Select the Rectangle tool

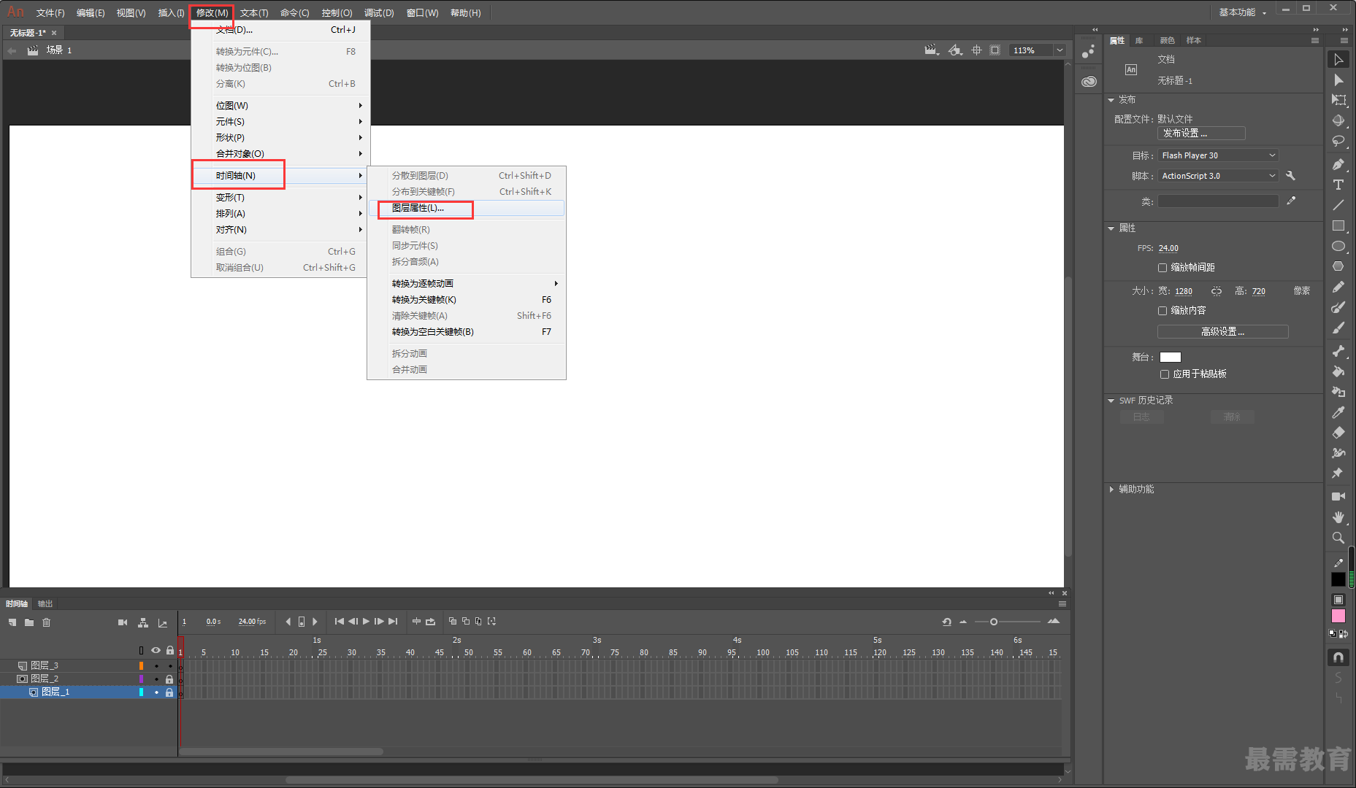point(1338,225)
